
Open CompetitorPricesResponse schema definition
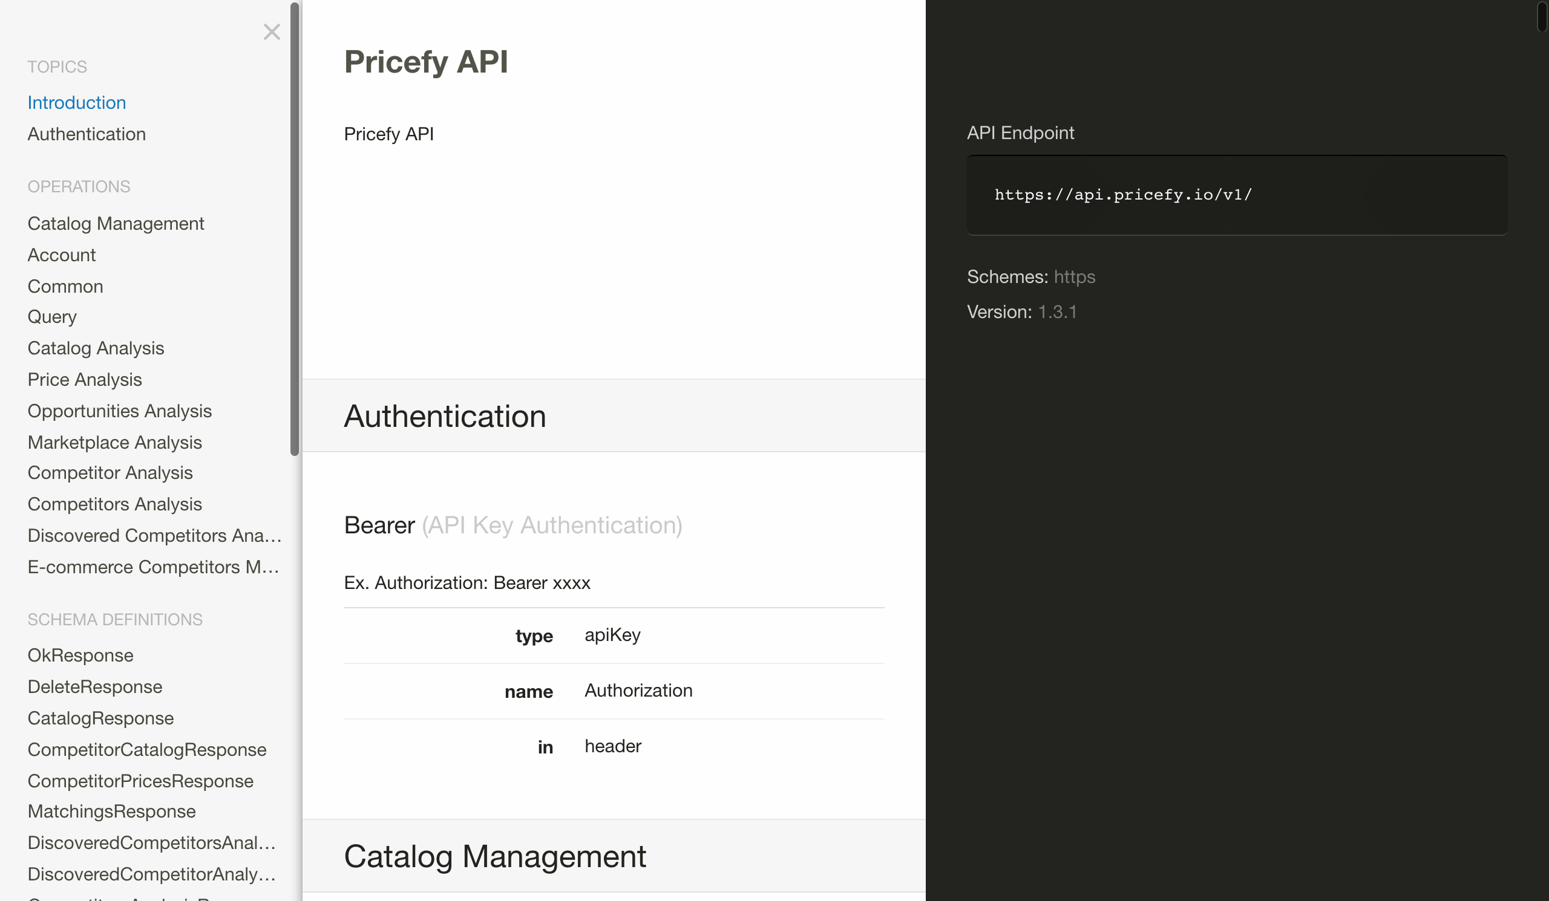click(141, 781)
